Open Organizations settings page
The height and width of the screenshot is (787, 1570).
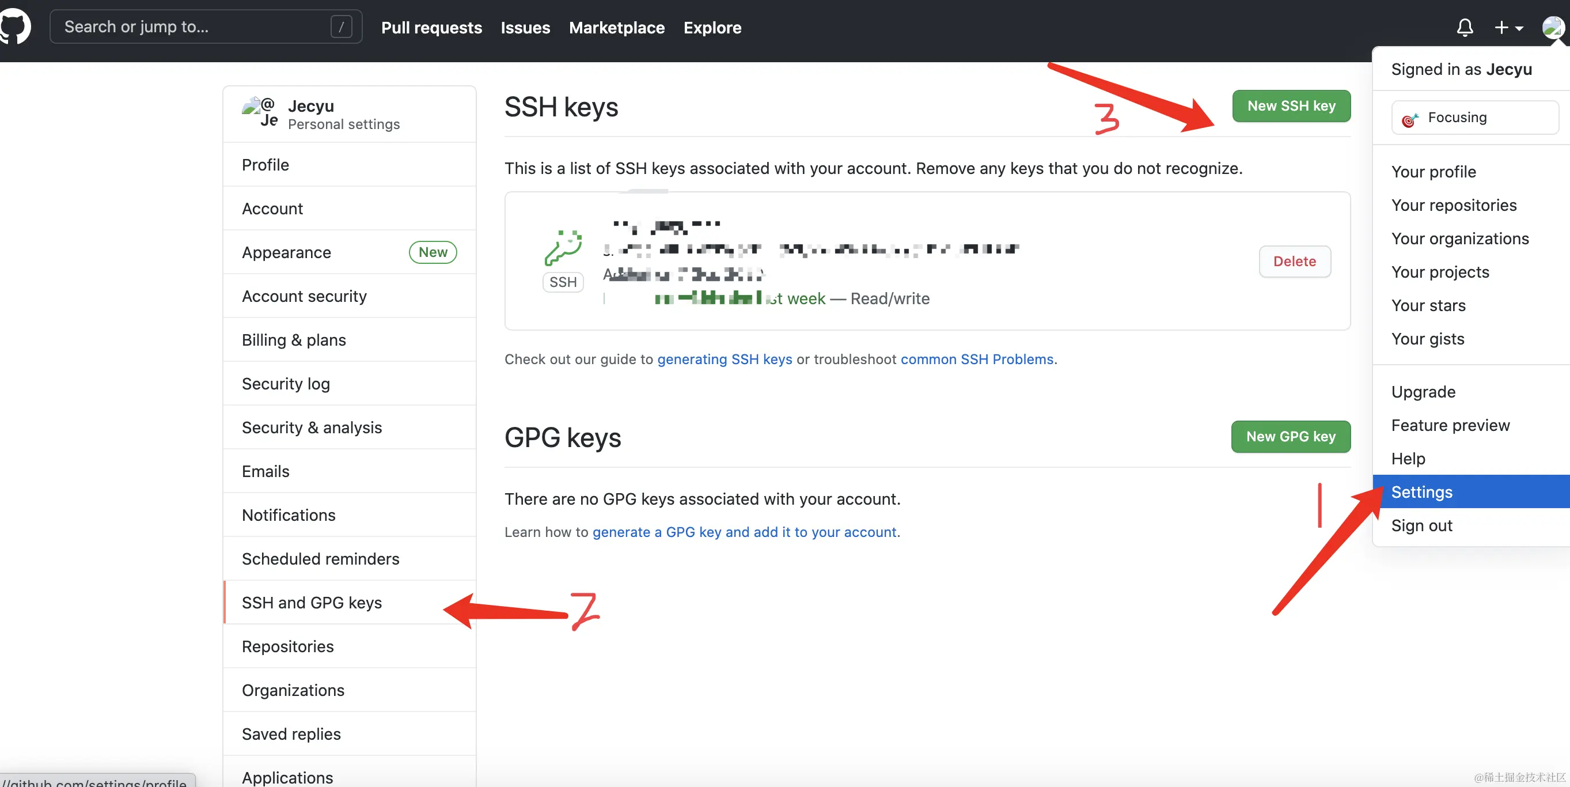(350, 691)
